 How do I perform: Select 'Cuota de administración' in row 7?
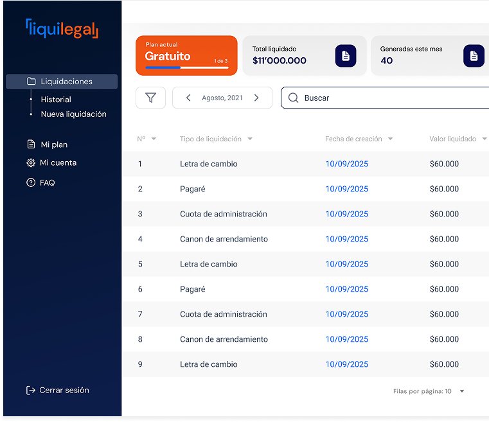click(223, 314)
